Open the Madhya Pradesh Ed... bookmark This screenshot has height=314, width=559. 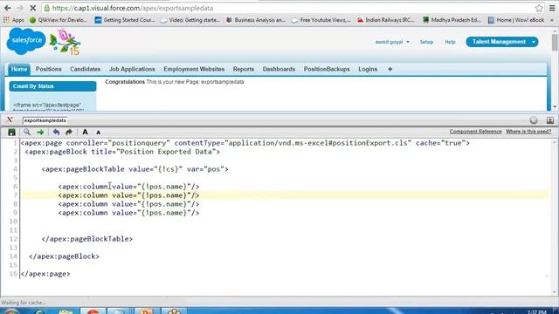pos(452,20)
